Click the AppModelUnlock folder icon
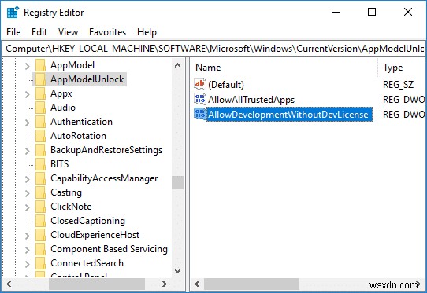This screenshot has width=427, height=293. click(40, 79)
